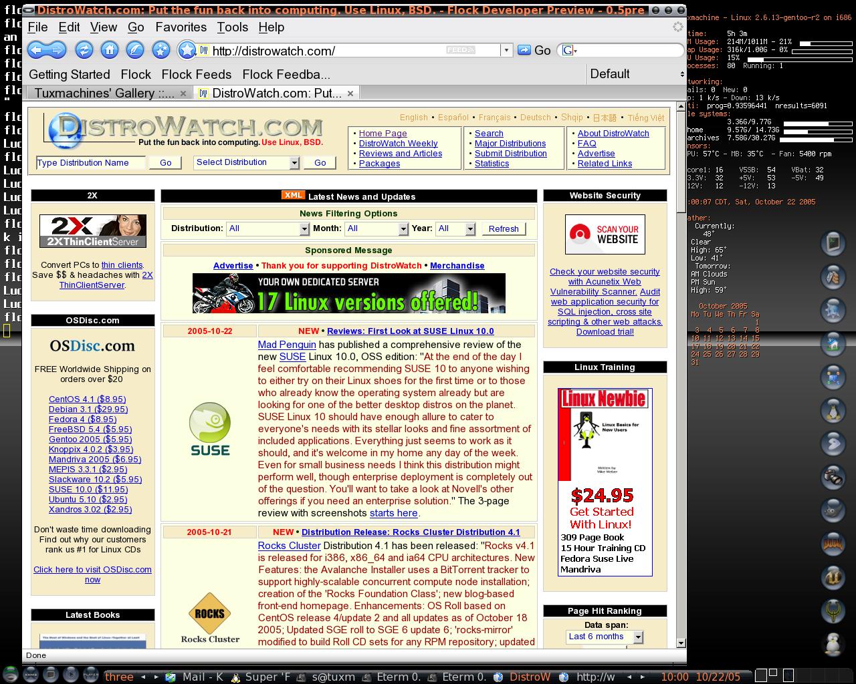Image resolution: width=856 pixels, height=684 pixels.
Task: Reload the page with the refresh icon
Action: coord(84,49)
